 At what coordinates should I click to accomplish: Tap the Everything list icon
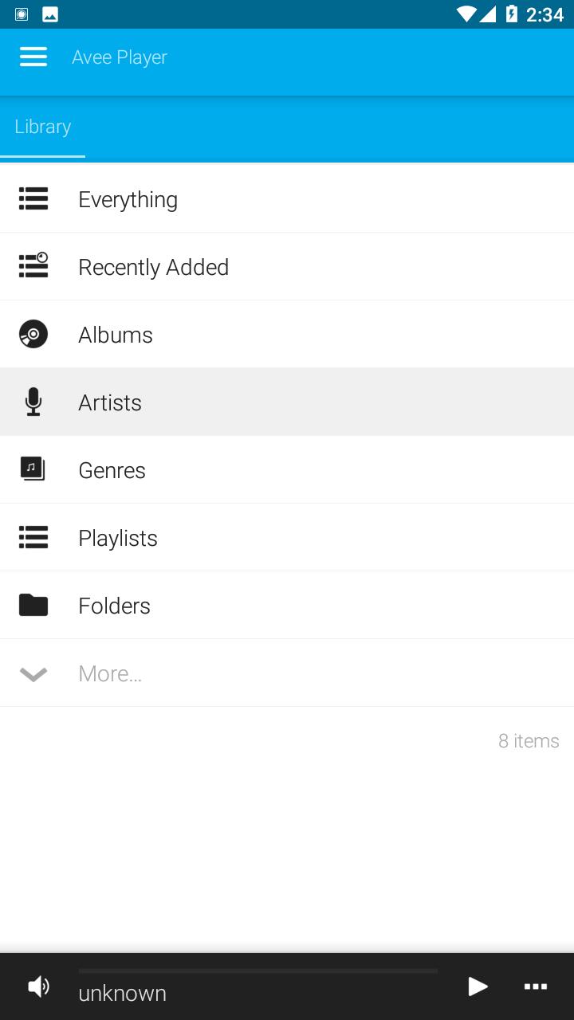[x=33, y=198]
